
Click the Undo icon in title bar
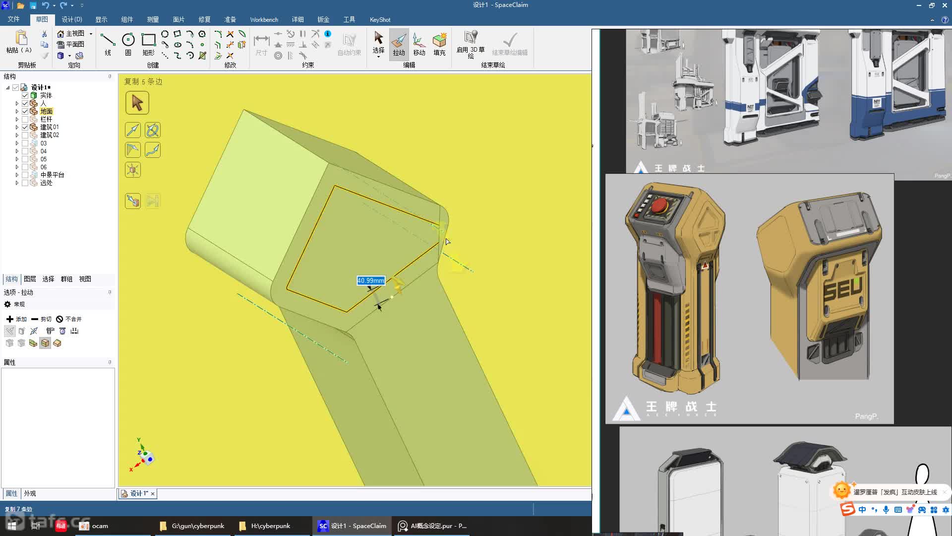click(45, 5)
